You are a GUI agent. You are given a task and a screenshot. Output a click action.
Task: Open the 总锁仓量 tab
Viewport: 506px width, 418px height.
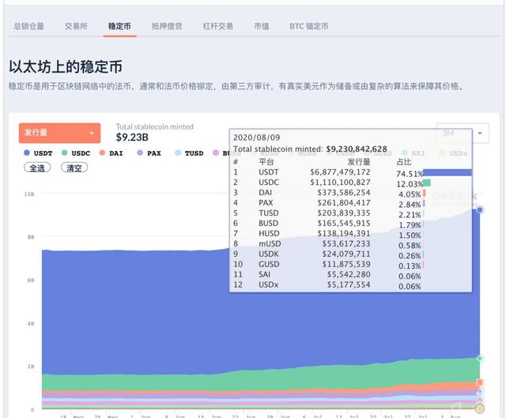coord(28,26)
